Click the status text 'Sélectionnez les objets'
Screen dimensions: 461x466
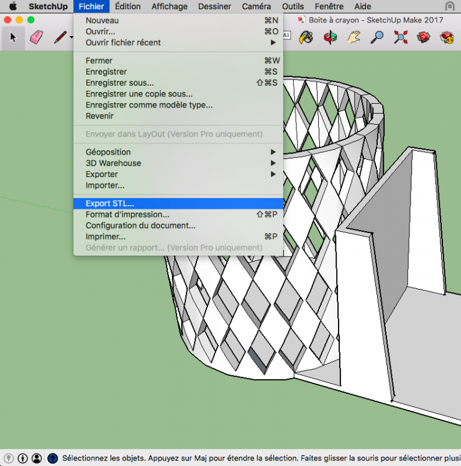(x=104, y=458)
